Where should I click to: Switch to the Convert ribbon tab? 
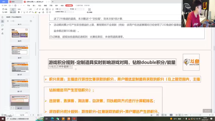62,5
